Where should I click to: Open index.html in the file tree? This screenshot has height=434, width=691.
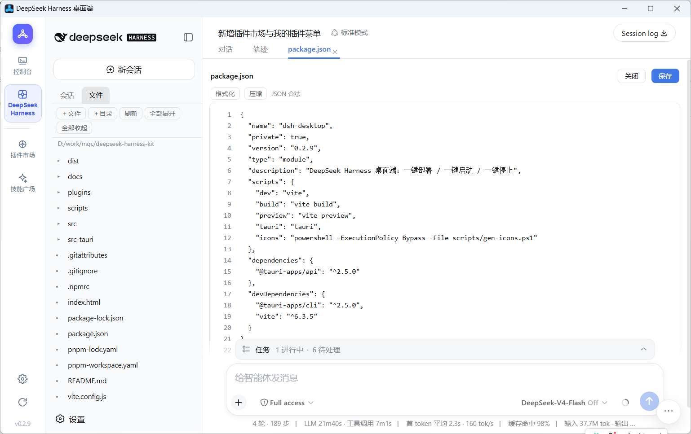[84, 302]
